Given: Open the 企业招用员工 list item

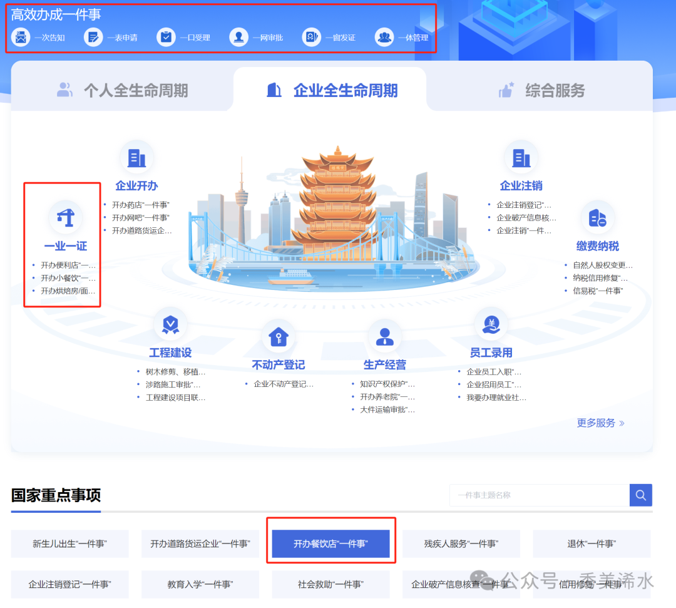Looking at the screenshot, I should [494, 384].
